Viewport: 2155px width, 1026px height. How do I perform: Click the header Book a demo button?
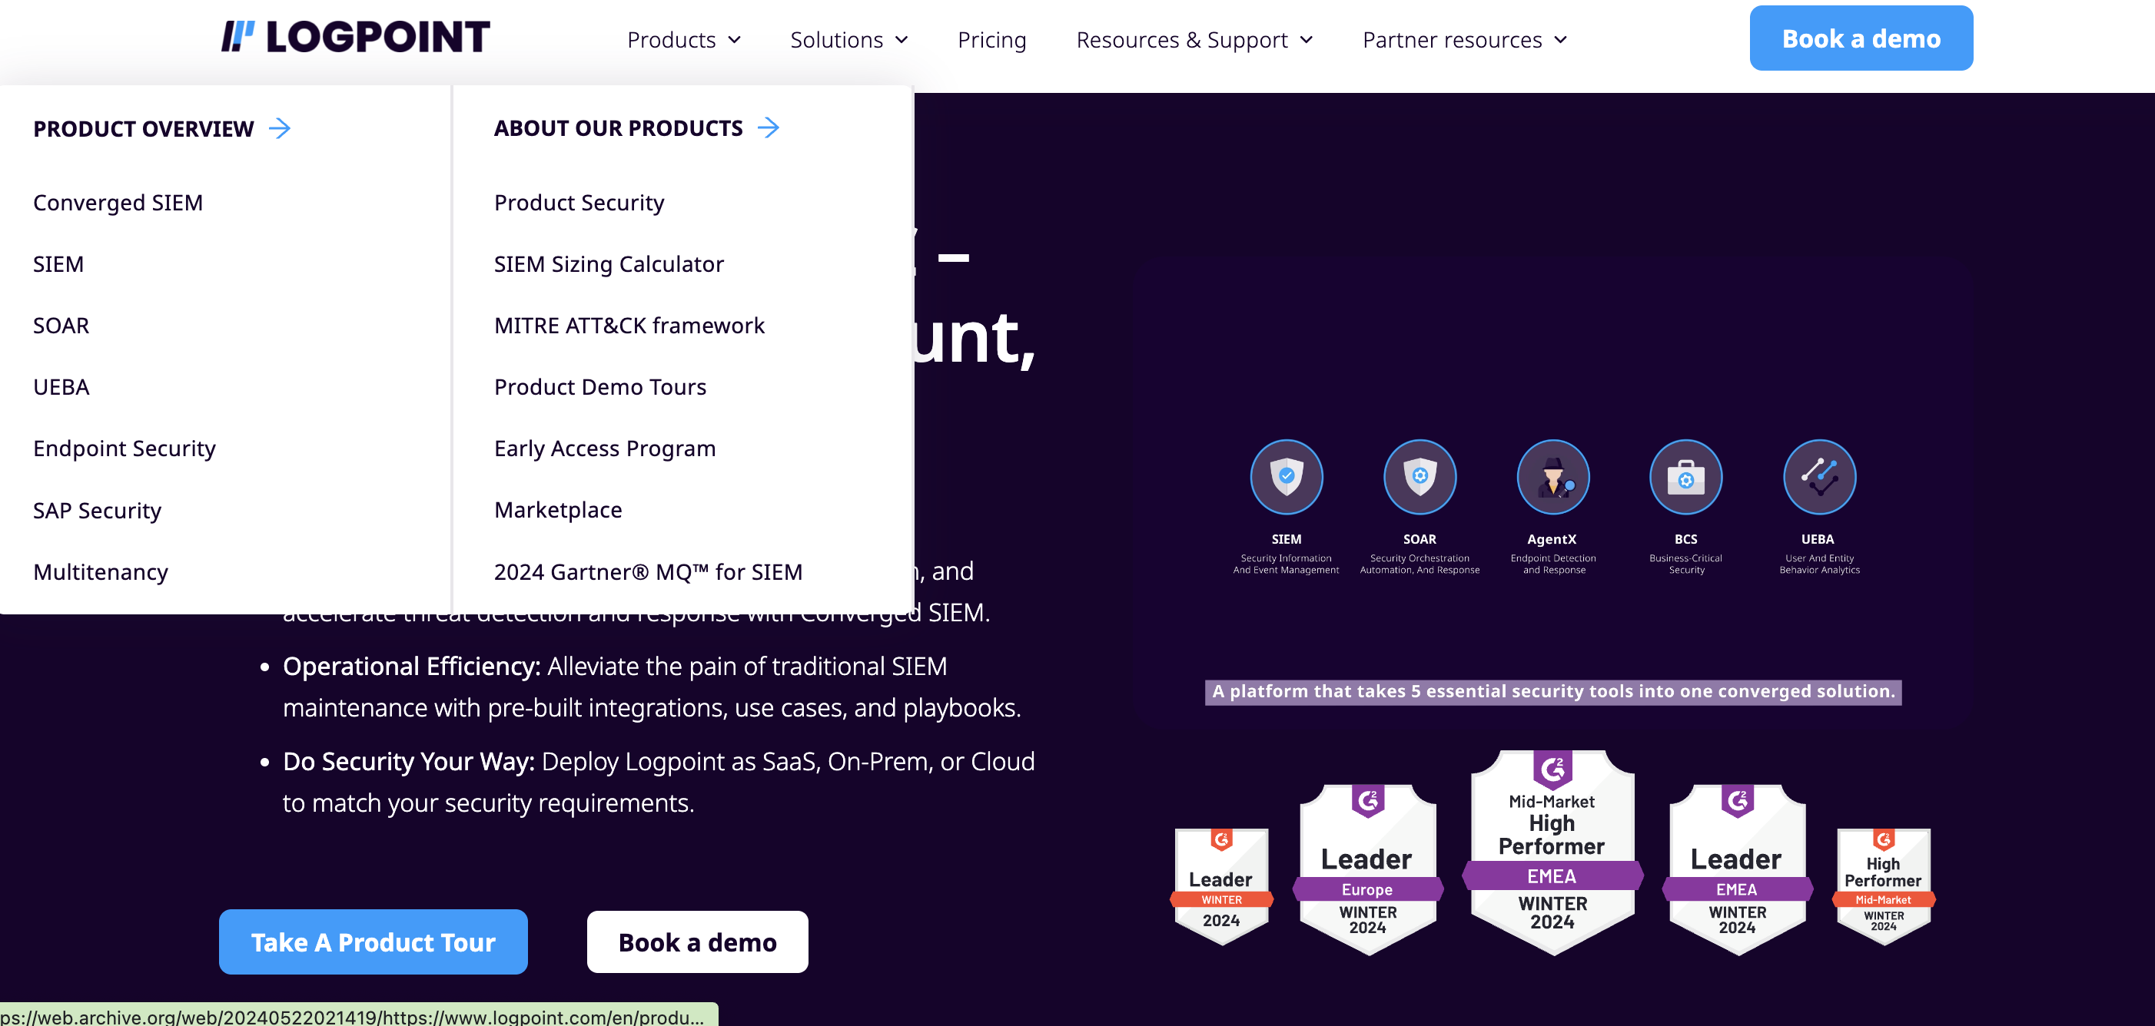pyautogui.click(x=1861, y=38)
